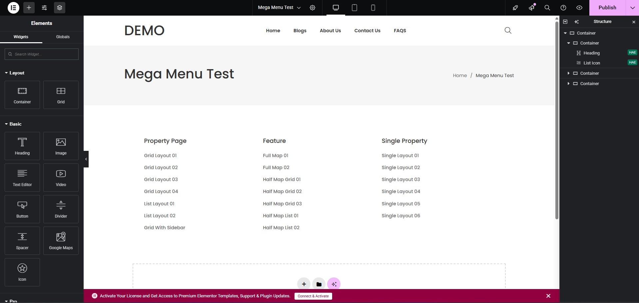The height and width of the screenshot is (303, 639).
Task: Click the Search Widget input field
Action: coord(42,54)
